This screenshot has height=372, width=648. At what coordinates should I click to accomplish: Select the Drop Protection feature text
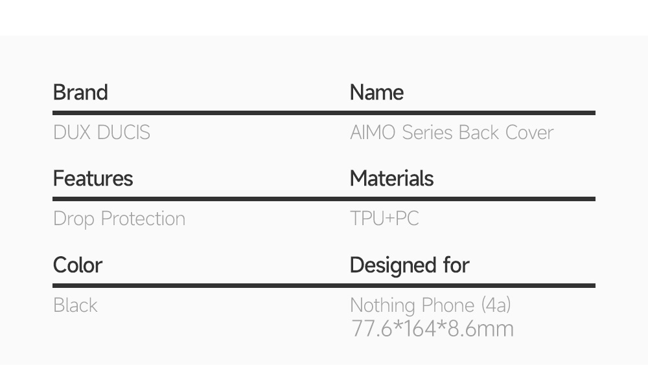(x=119, y=219)
